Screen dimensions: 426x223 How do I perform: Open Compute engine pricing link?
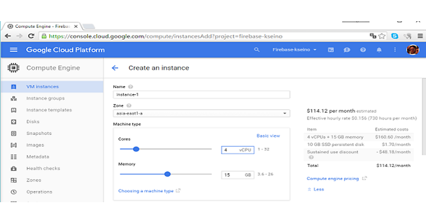coord(333,179)
